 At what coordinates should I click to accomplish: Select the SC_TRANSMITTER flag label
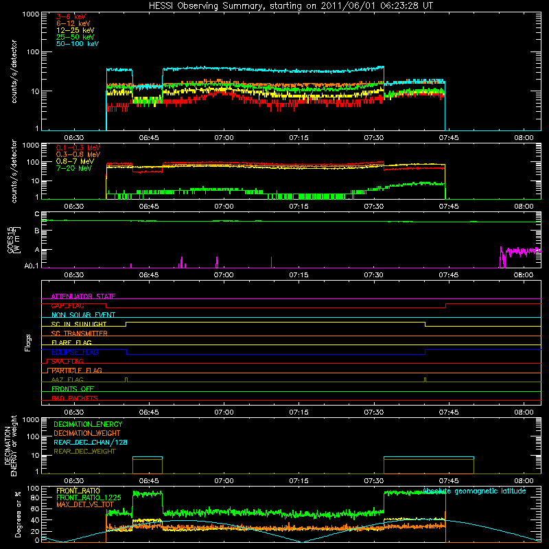pyautogui.click(x=80, y=334)
